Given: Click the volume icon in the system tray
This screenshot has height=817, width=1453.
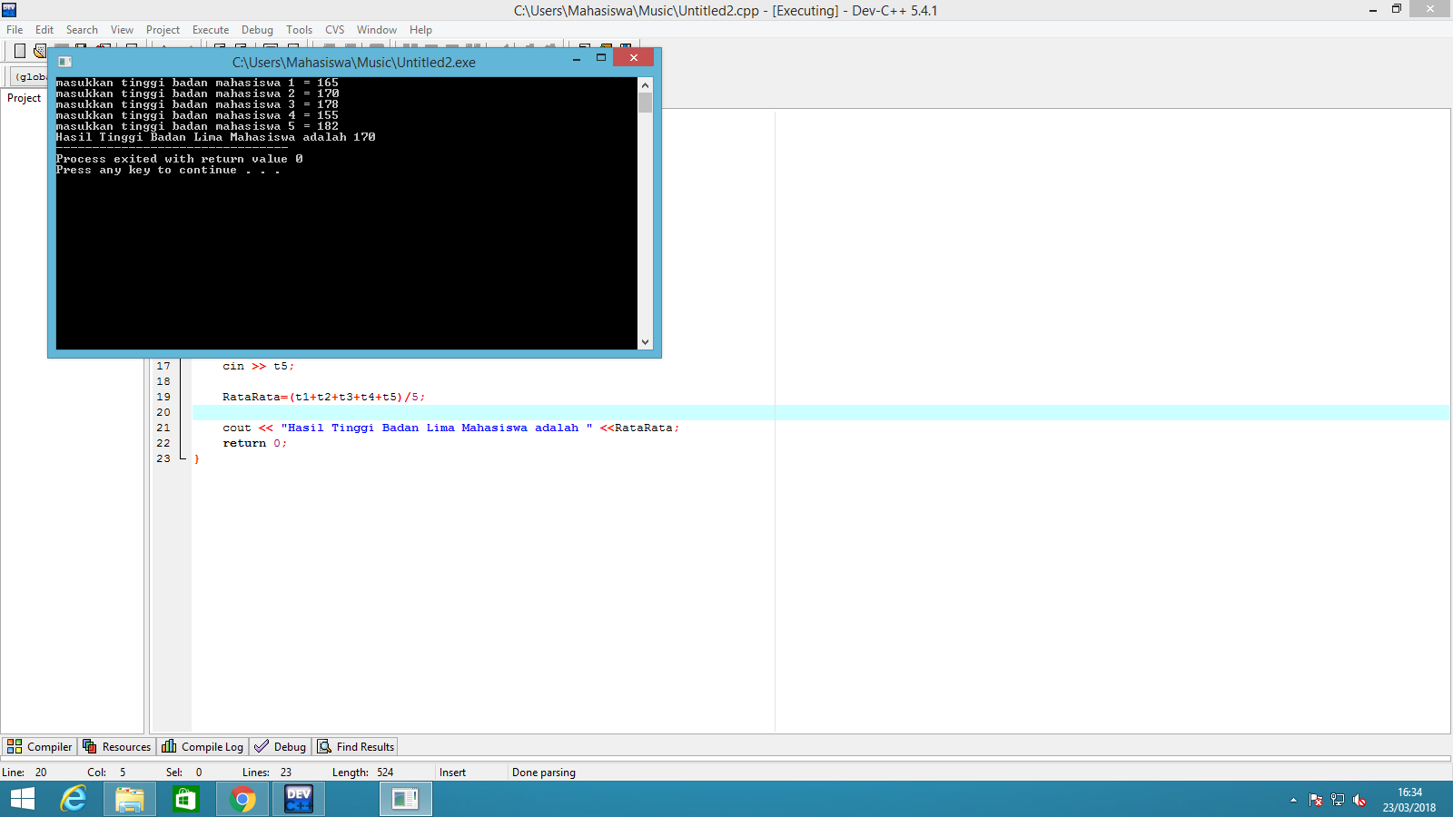Looking at the screenshot, I should 1359,800.
